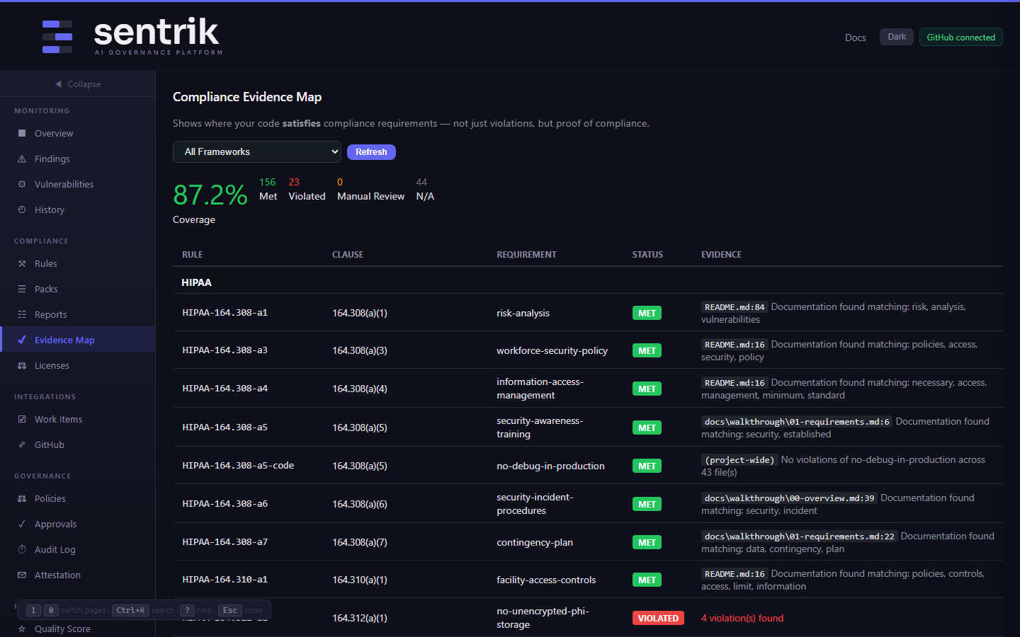Click the GitHub connected status badge
The height and width of the screenshot is (637, 1020).
pyautogui.click(x=960, y=37)
